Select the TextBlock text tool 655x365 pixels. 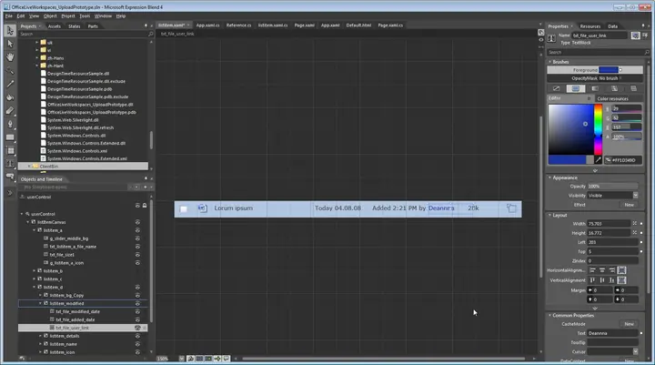(x=10, y=164)
